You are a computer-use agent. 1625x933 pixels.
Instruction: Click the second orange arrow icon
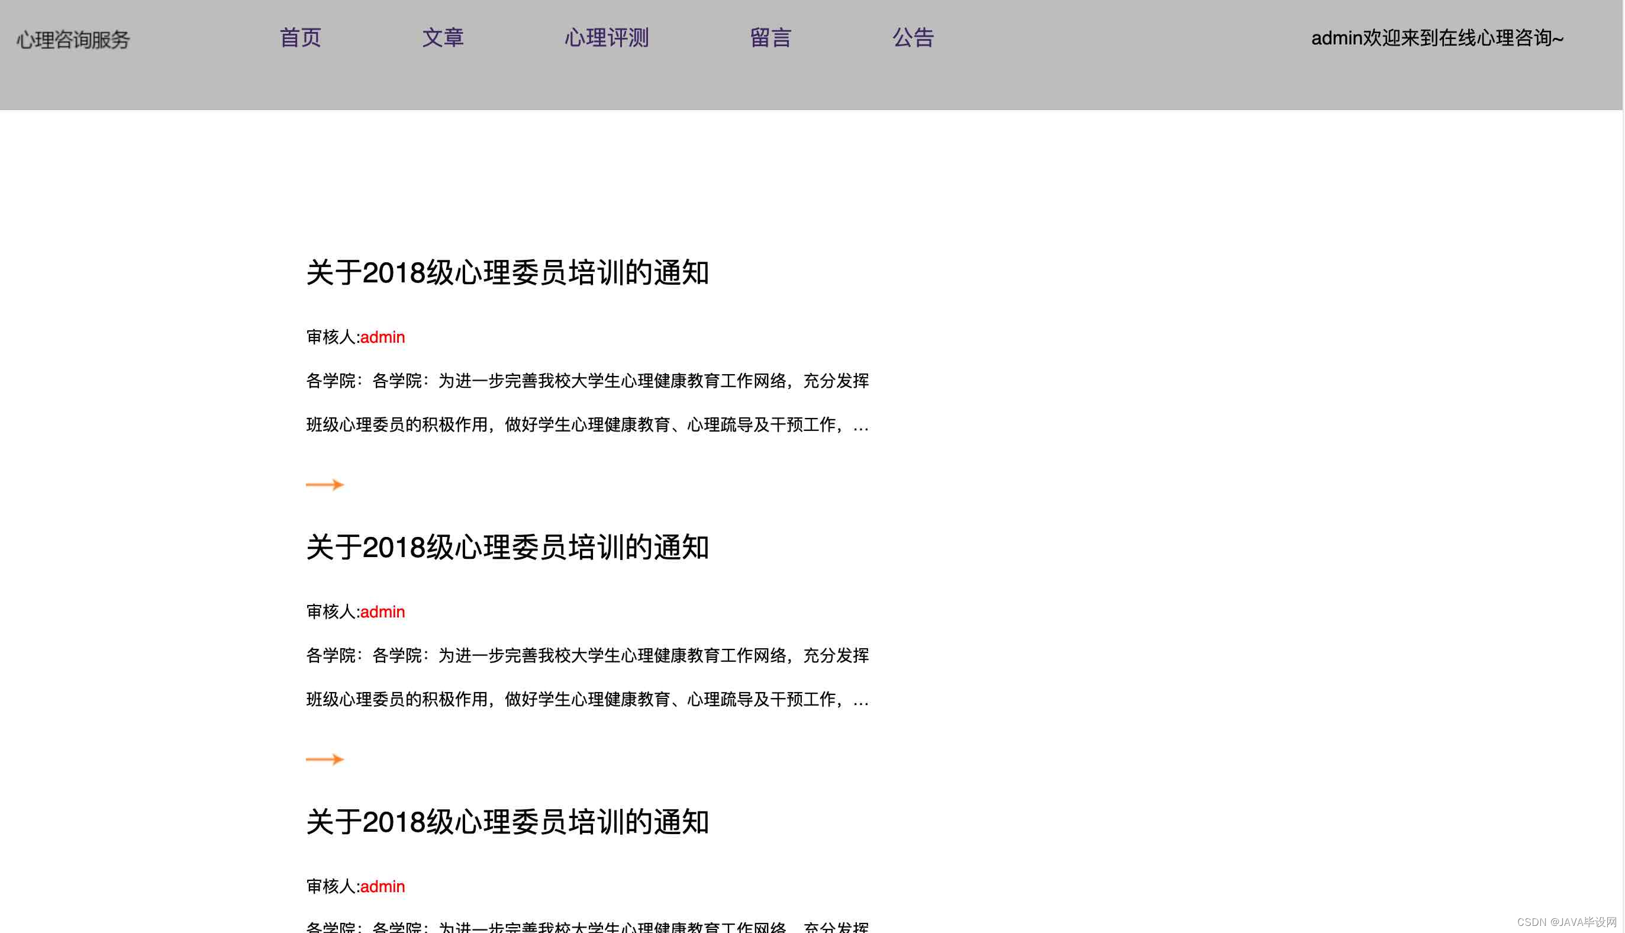click(325, 760)
